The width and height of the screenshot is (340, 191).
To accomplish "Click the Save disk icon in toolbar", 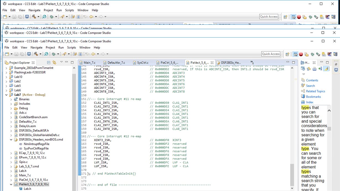I will [x=16, y=54].
